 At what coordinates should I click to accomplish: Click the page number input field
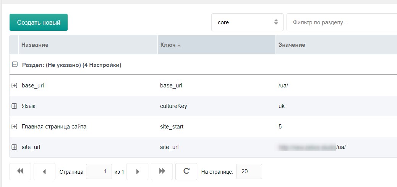(99, 171)
